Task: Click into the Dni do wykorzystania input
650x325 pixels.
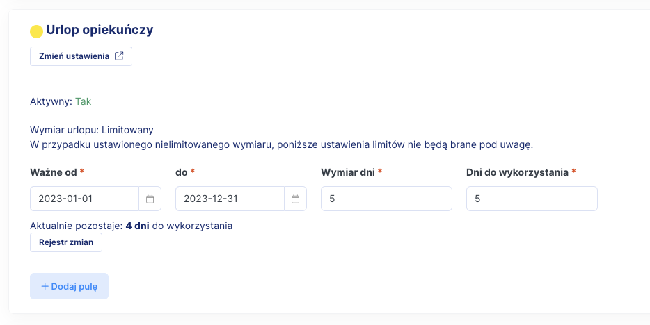Action: pos(532,199)
